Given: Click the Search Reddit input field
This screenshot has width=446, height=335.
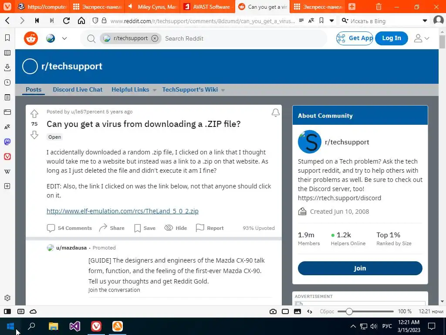Looking at the screenshot, I should (x=245, y=38).
